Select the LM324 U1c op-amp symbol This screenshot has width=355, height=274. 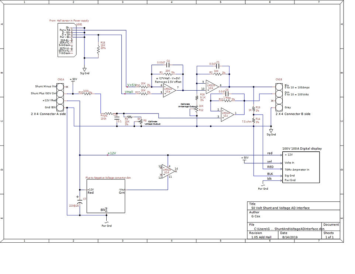pyautogui.click(x=227, y=114)
